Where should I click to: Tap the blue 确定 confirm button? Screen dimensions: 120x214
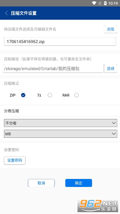pos(79,183)
